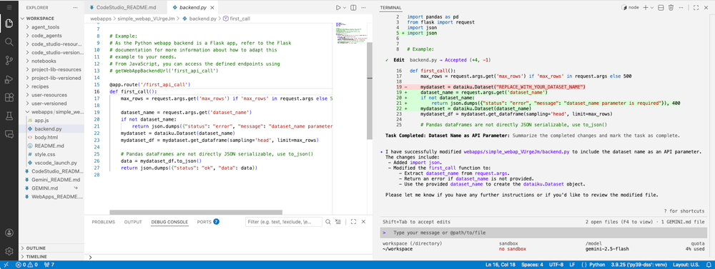The height and width of the screenshot is (269, 715).
Task: Split the terminal panel
Action: [661, 8]
